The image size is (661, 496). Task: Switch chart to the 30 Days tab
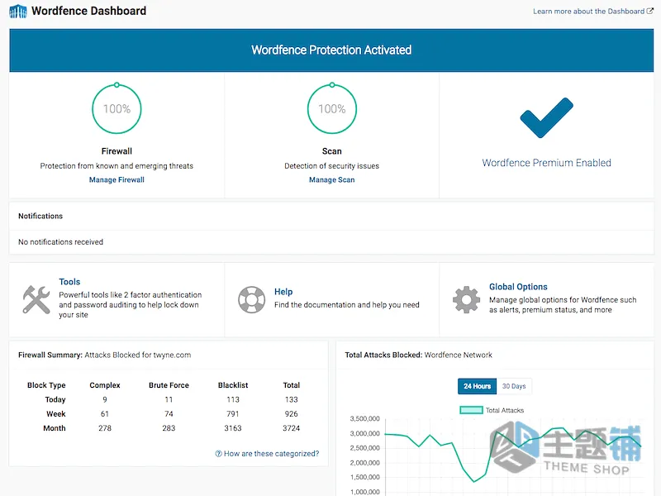pyautogui.click(x=514, y=386)
